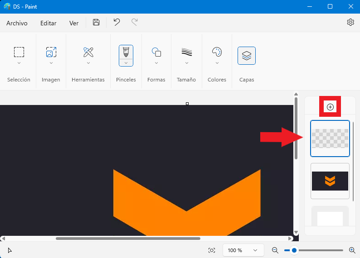
Task: Expand the Tamaño dropdown chevron
Action: (x=187, y=63)
